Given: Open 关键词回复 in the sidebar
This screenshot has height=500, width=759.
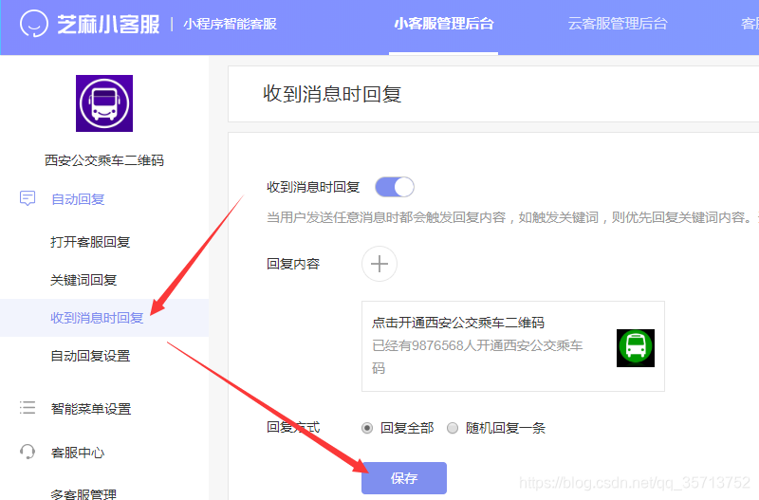Looking at the screenshot, I should [x=83, y=280].
